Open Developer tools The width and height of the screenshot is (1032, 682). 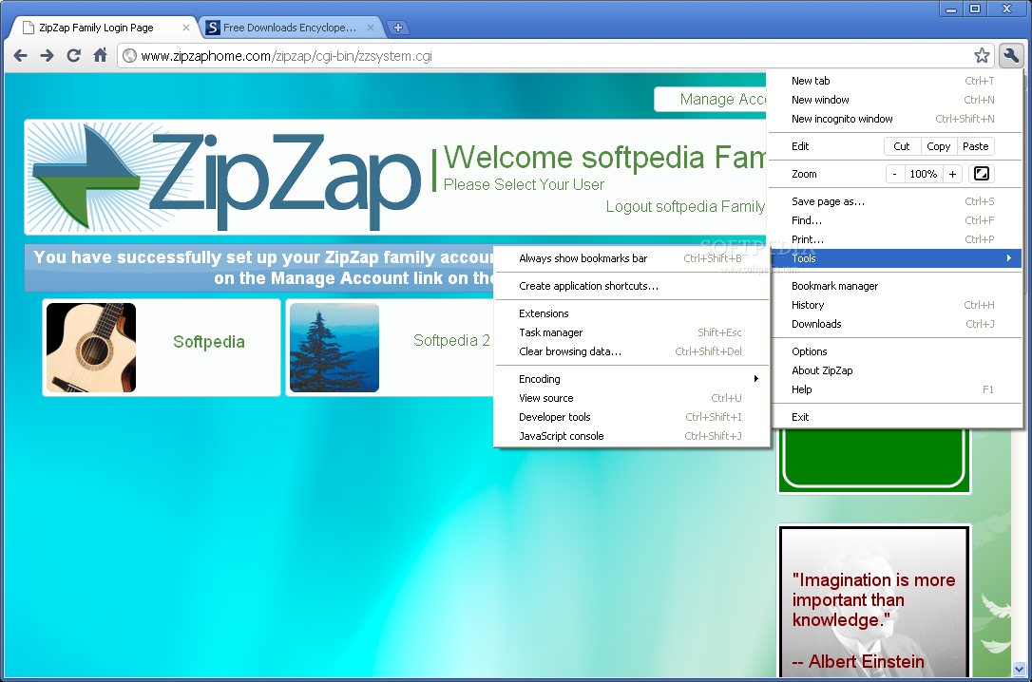632,417
